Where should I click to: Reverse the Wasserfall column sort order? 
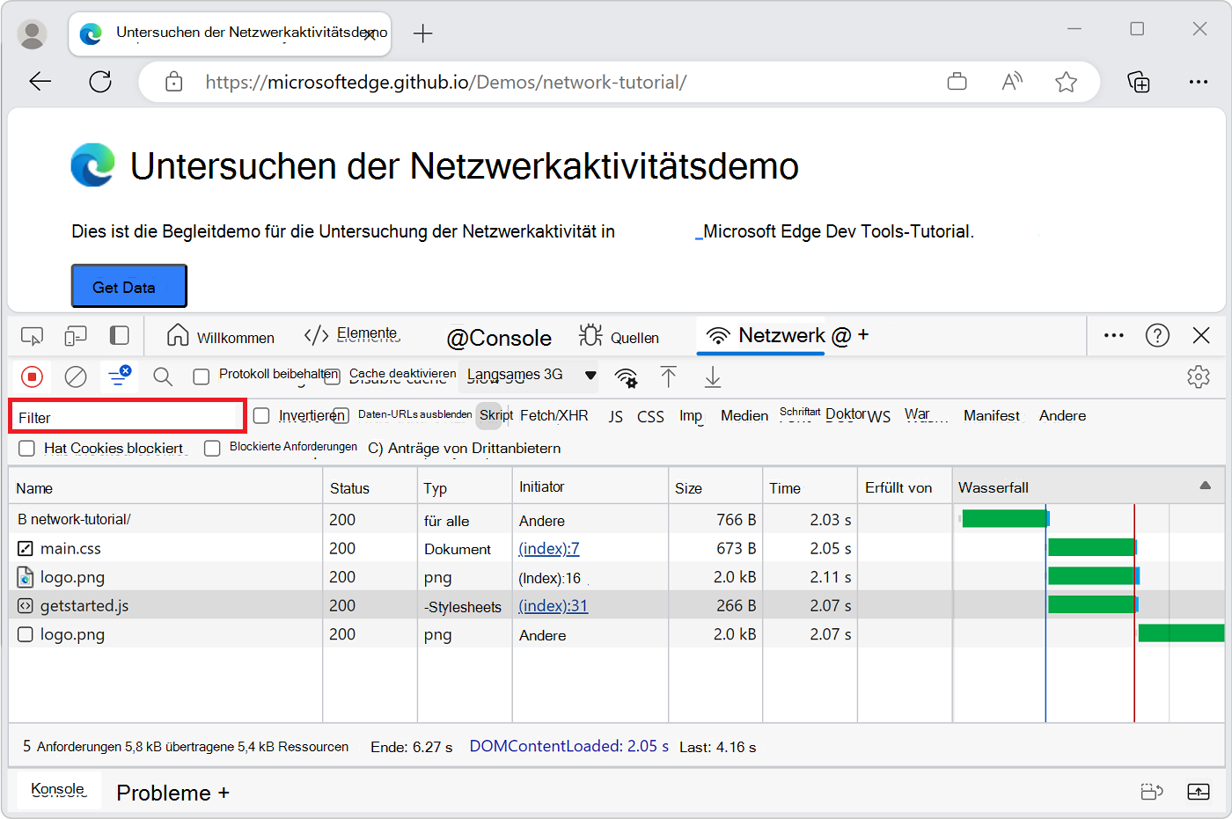[1205, 485]
